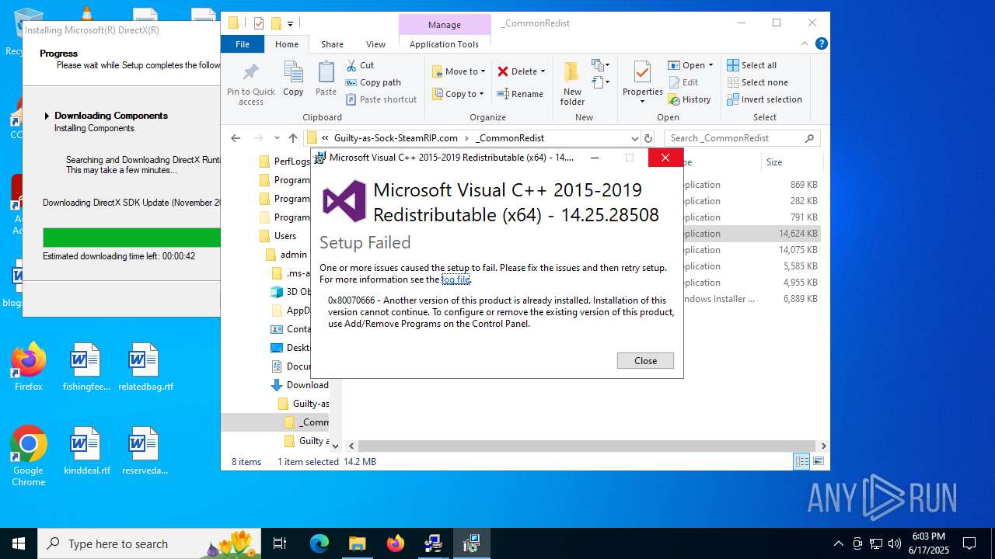Show hidden tray icons chevron
Image resolution: width=995 pixels, height=559 pixels.
pos(838,543)
